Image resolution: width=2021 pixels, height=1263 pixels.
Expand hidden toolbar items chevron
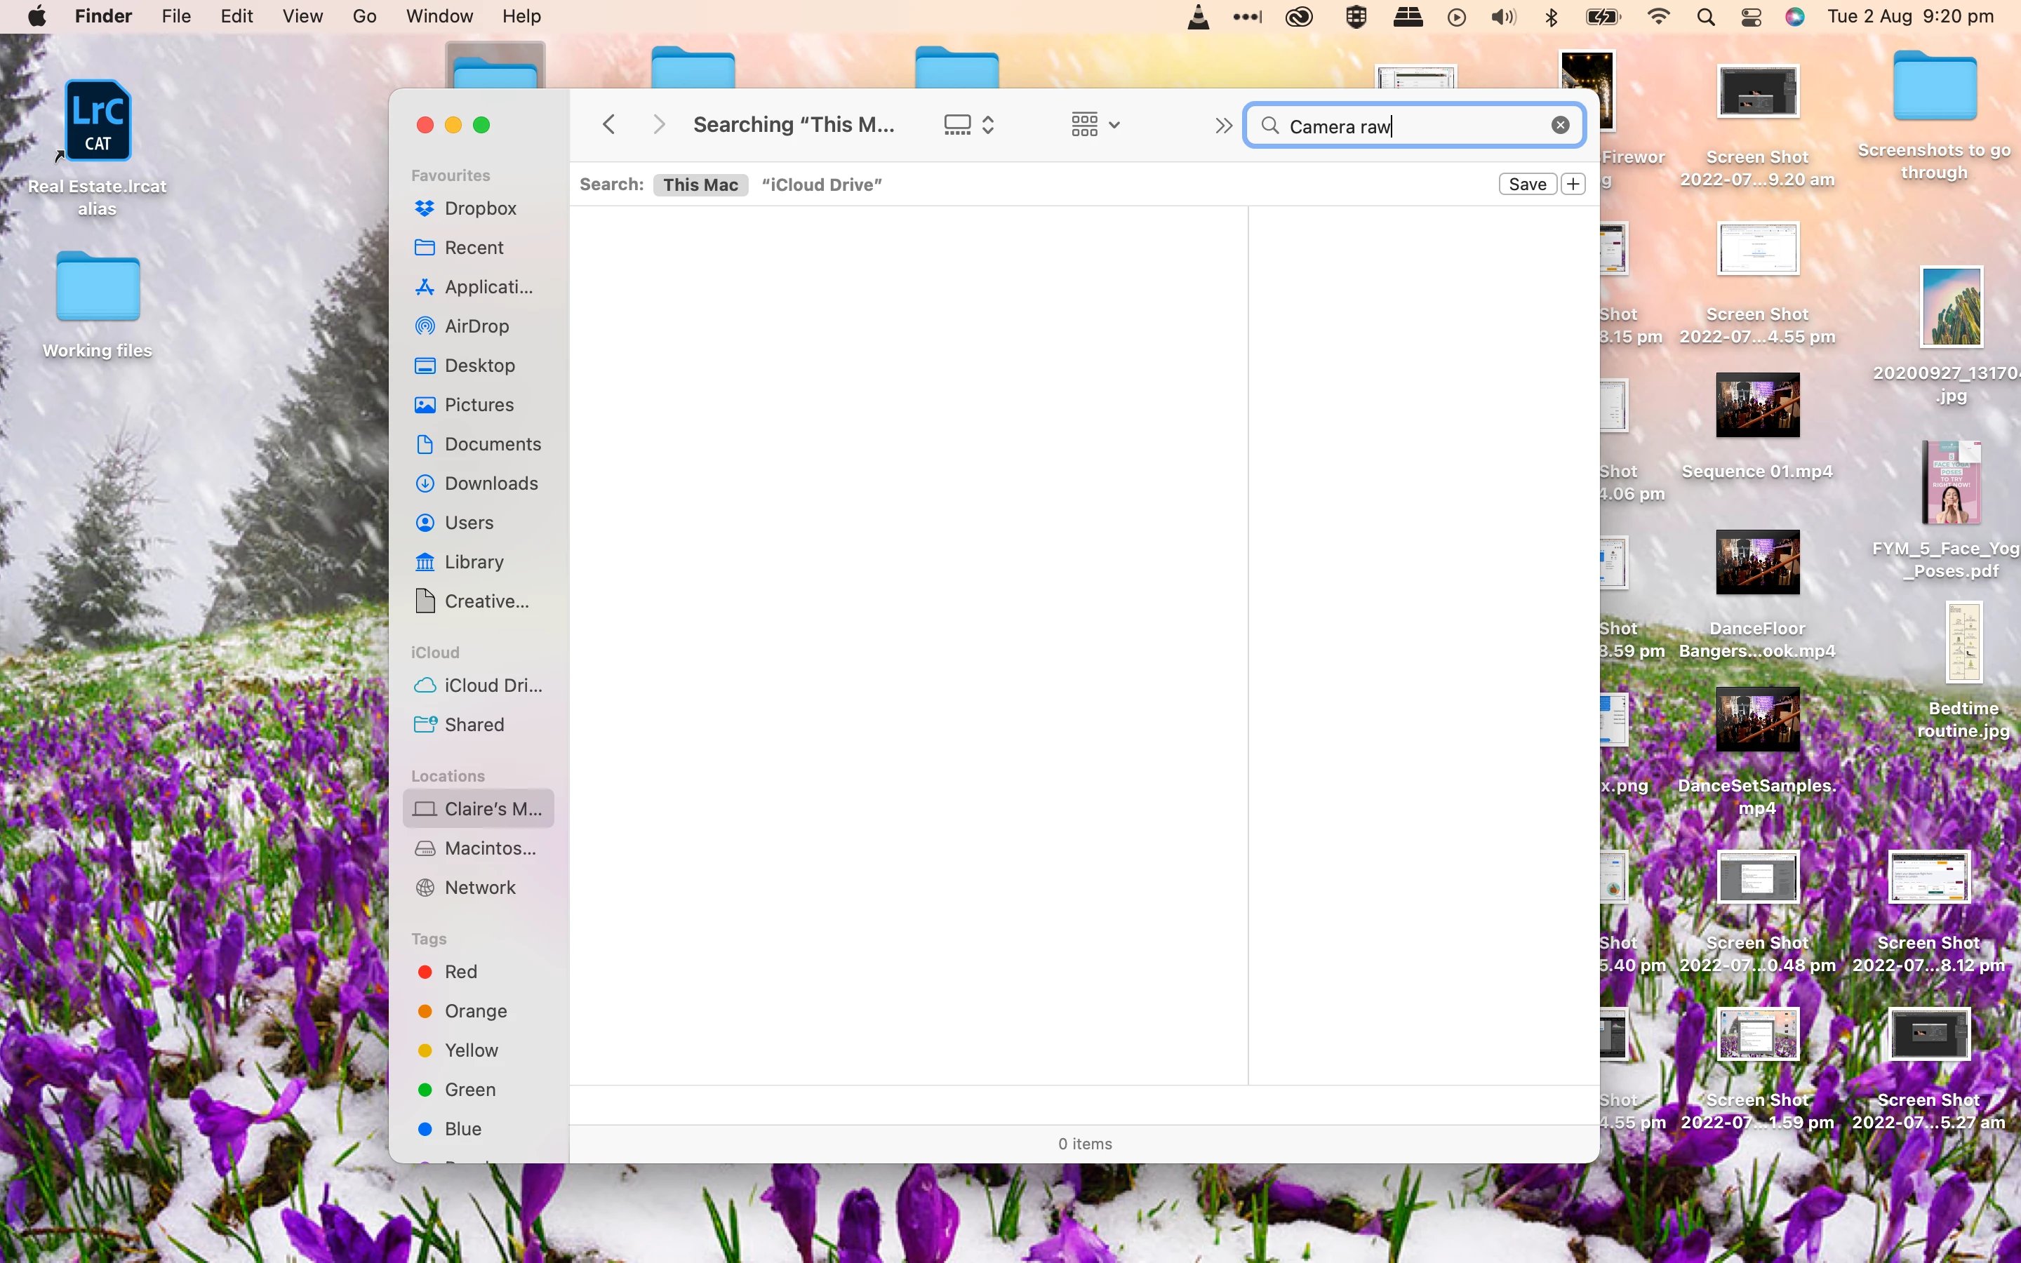point(1223,126)
